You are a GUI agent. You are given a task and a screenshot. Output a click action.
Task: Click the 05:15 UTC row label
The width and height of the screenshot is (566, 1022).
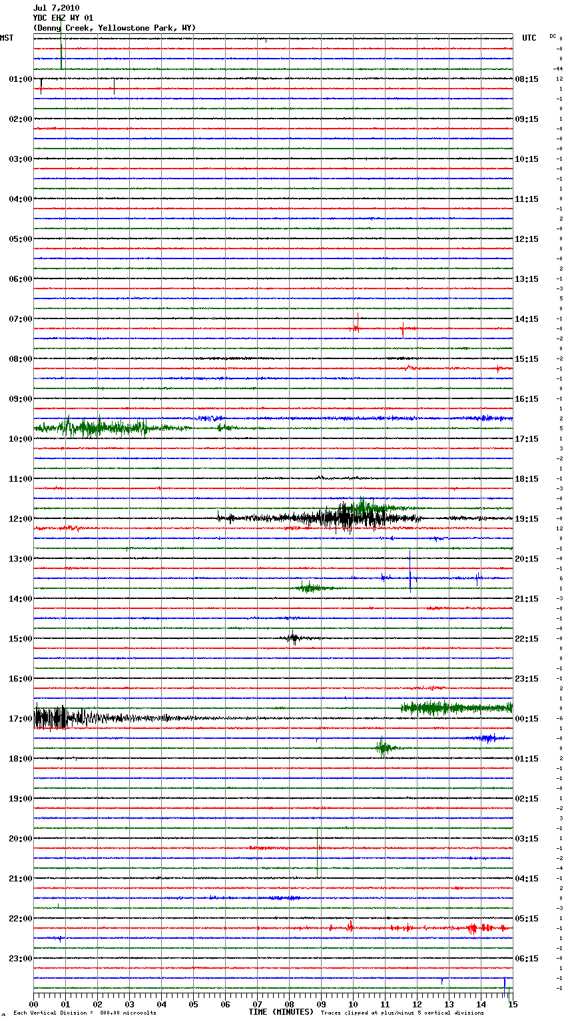(x=527, y=918)
